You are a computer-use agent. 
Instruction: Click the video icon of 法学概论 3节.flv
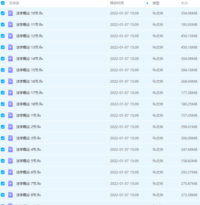click(10, 138)
